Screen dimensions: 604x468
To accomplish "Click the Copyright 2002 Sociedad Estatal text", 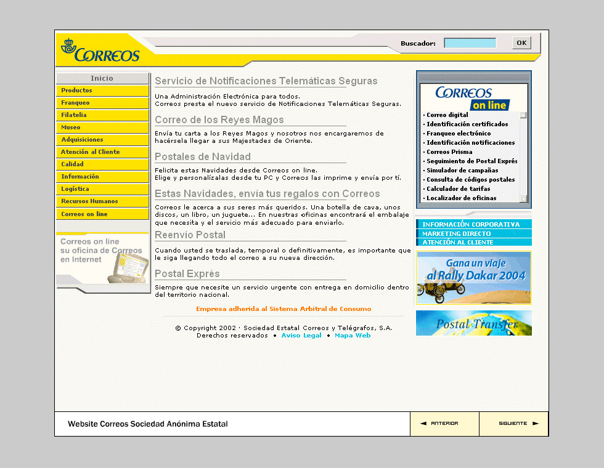I will [x=284, y=328].
